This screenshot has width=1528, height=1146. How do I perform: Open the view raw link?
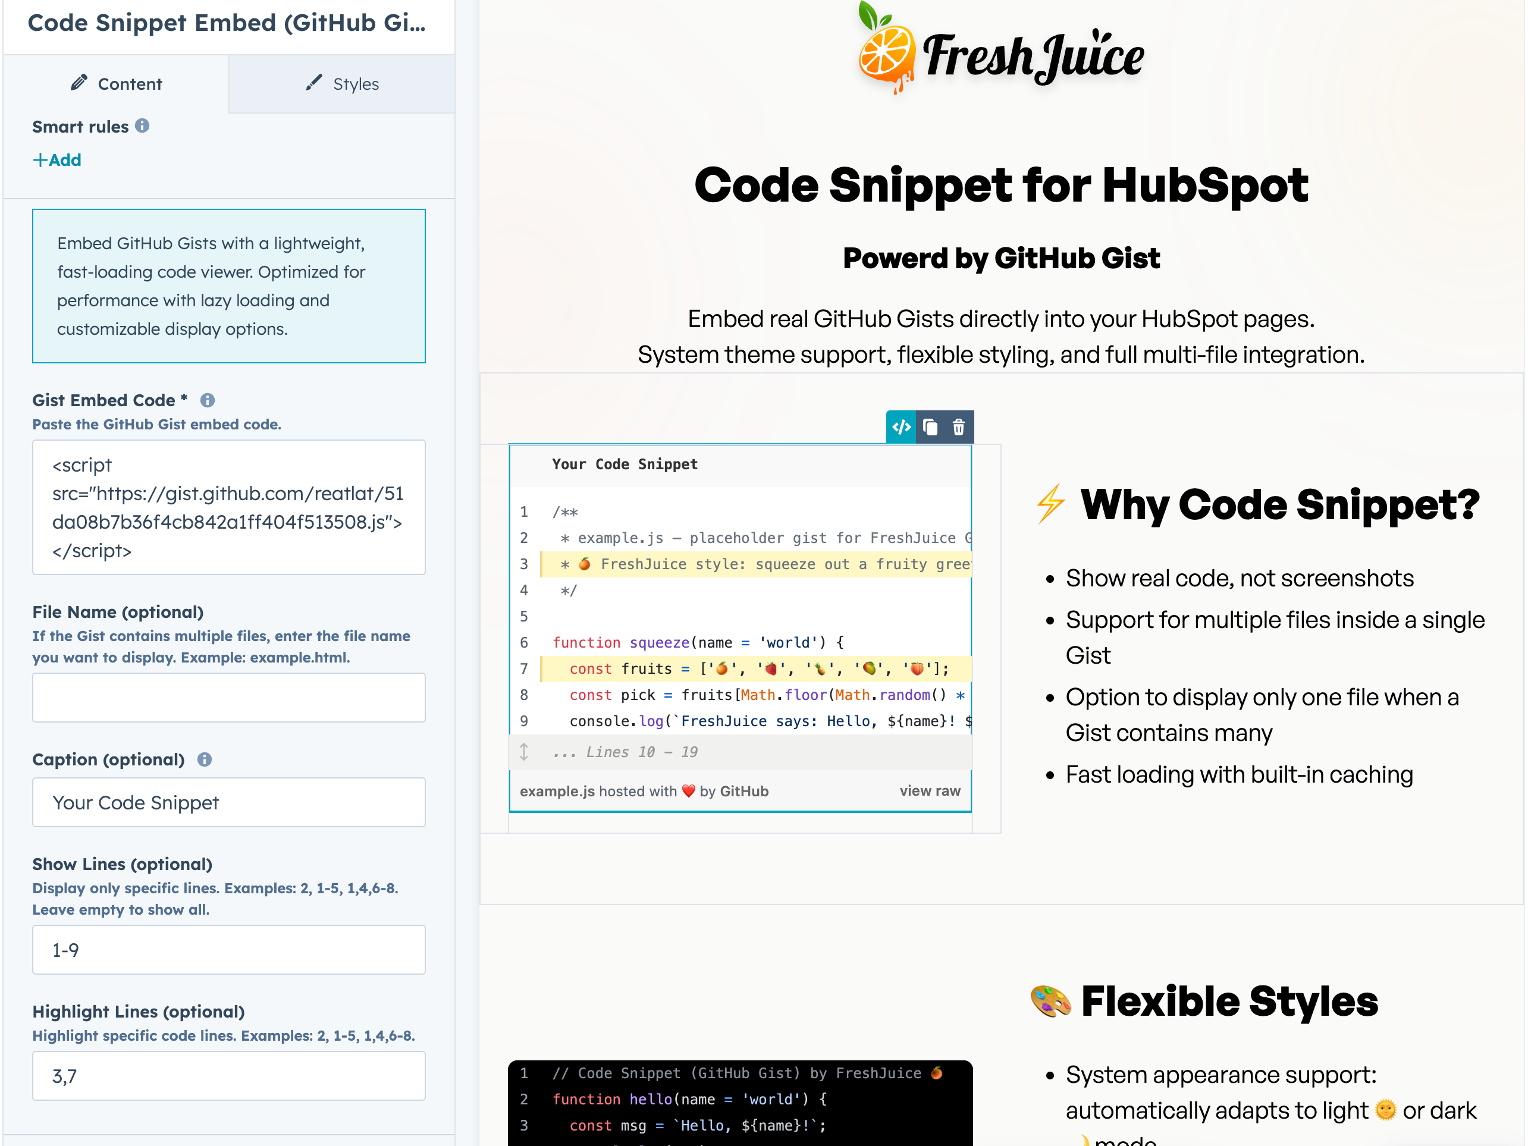[x=929, y=791]
